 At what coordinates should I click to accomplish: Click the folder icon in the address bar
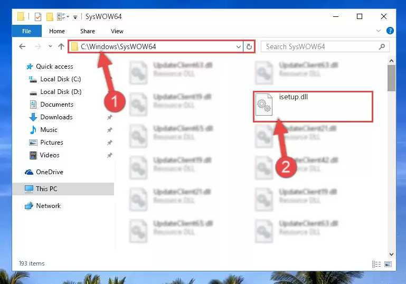[74, 46]
